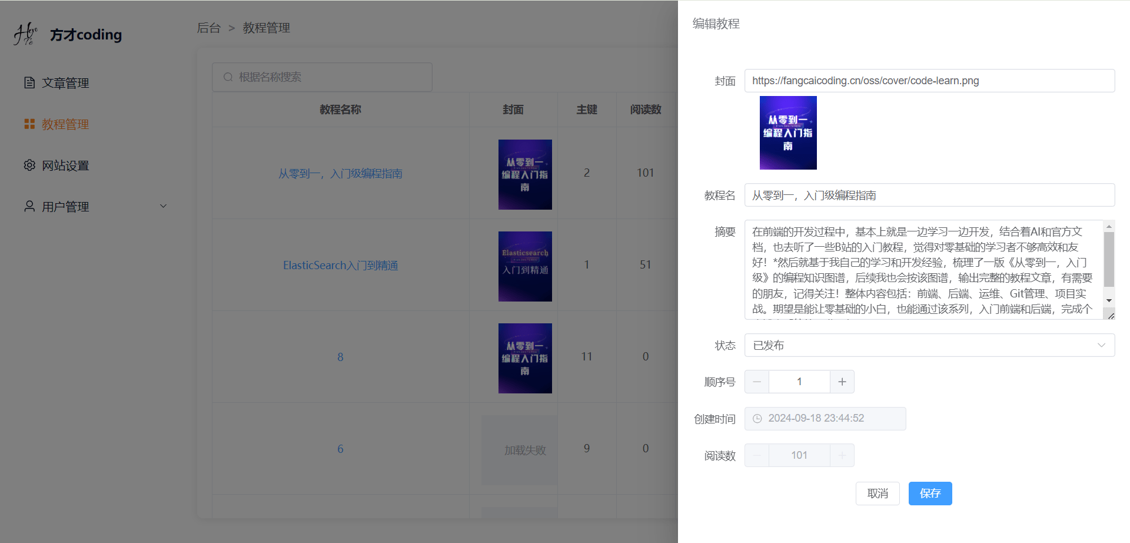Click the 摘要 textarea resize handle

(x=1111, y=316)
